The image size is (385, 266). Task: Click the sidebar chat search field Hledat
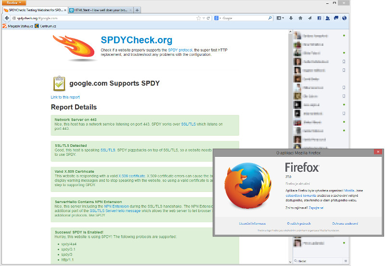318,261
